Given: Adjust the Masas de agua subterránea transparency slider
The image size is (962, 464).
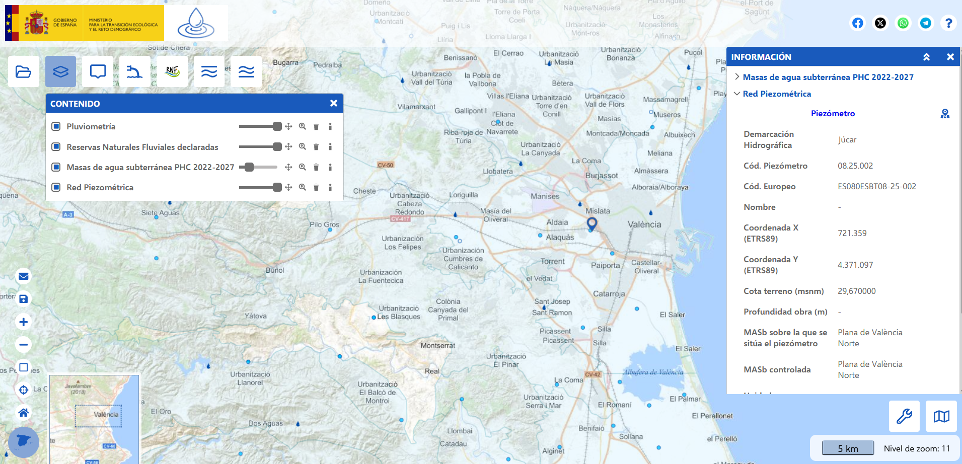Looking at the screenshot, I should coord(248,167).
